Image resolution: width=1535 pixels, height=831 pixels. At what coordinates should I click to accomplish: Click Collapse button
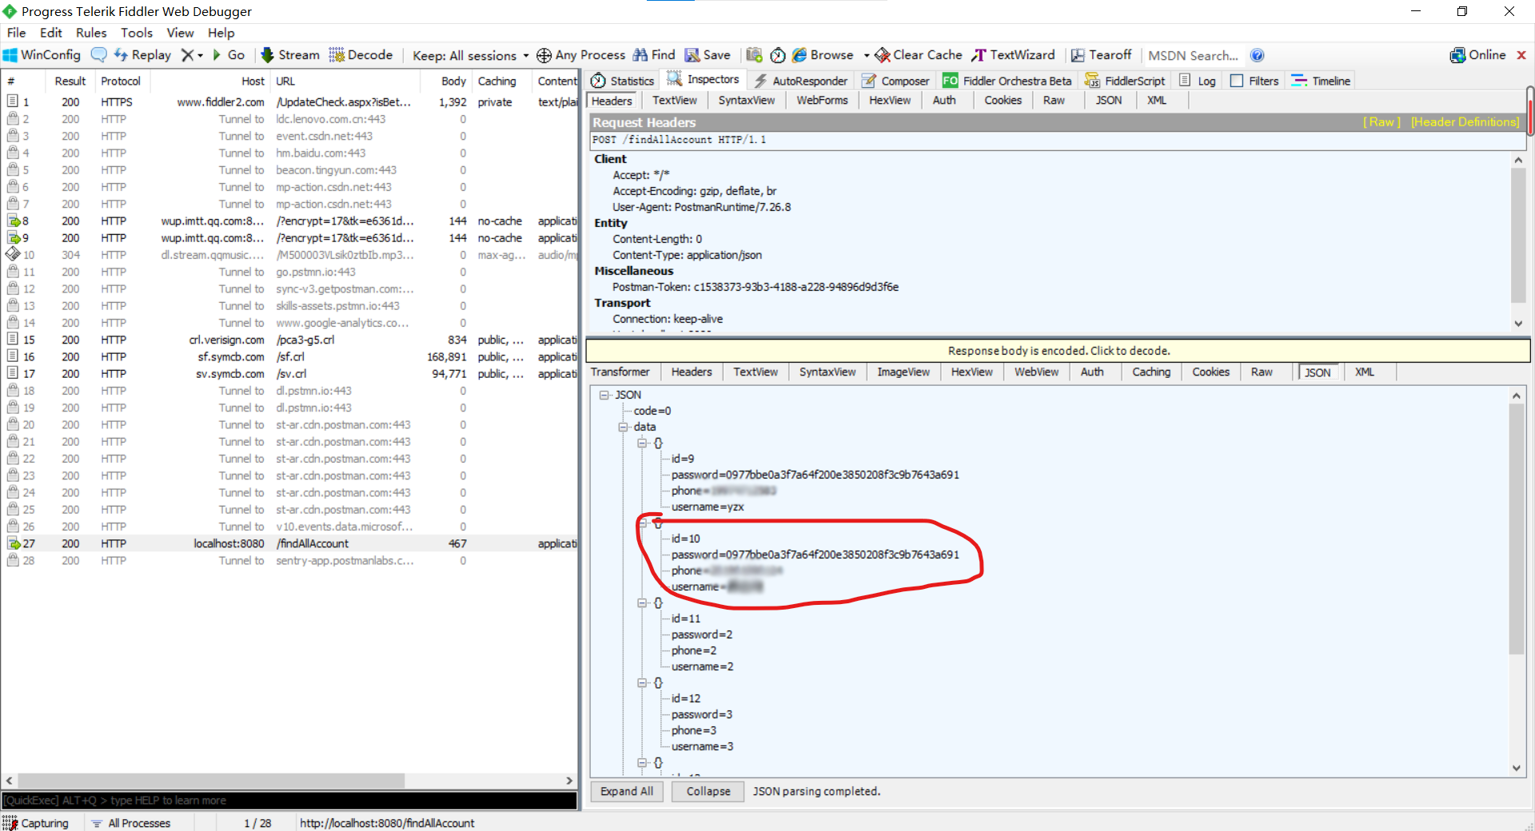(708, 791)
